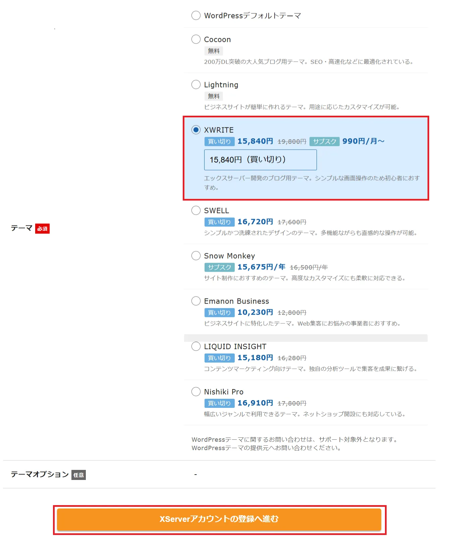
Task: Choose the Snow Monkey radio button
Action: (x=196, y=256)
